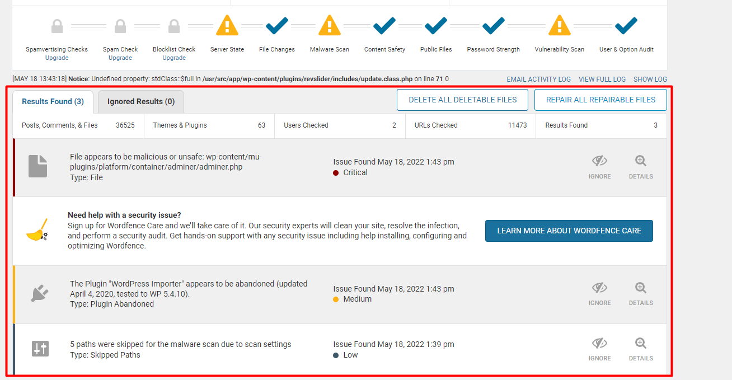
Task: Select the Vulnerability Scan alert icon
Action: click(x=559, y=25)
